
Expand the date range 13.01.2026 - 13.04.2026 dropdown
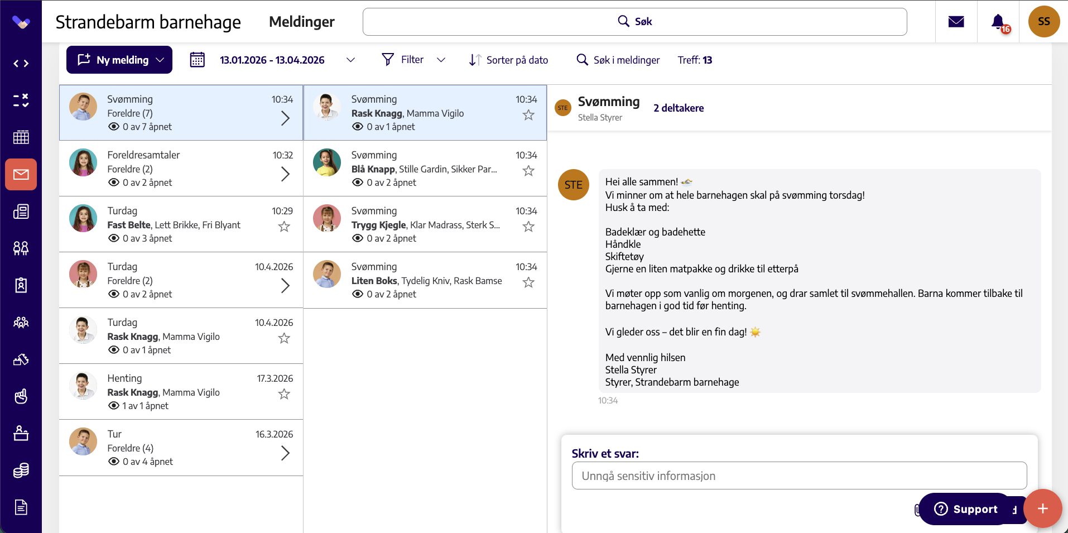coord(350,60)
